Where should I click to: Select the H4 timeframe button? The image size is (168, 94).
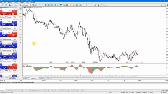point(20,21)
